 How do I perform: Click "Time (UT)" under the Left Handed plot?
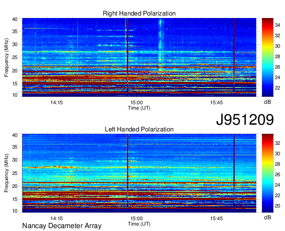pyautogui.click(x=139, y=224)
